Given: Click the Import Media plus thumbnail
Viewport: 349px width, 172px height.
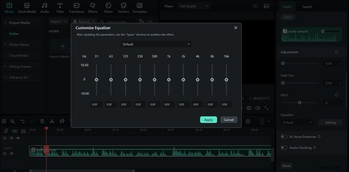Looking at the screenshot, I should (63, 46).
